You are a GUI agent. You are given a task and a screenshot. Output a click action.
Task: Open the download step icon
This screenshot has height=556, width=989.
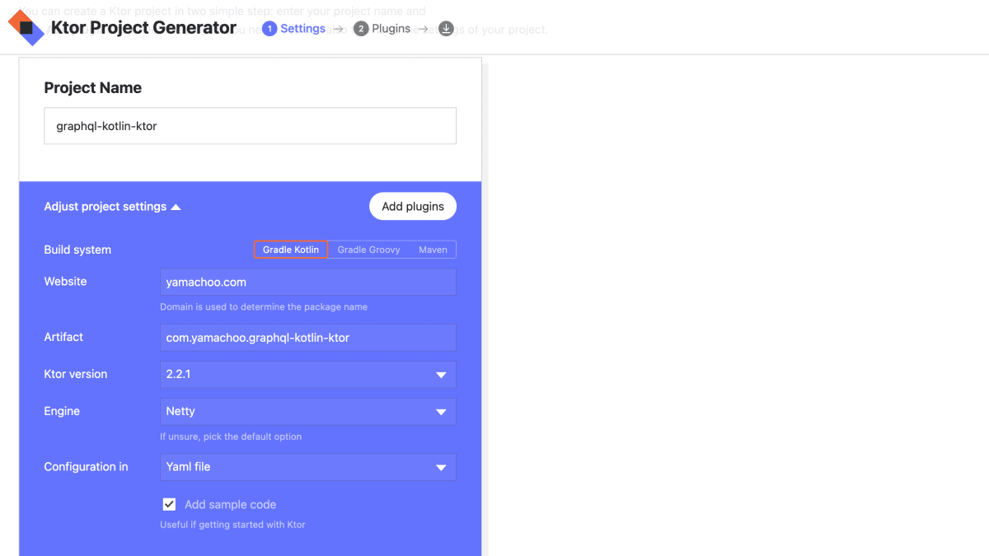tap(446, 29)
